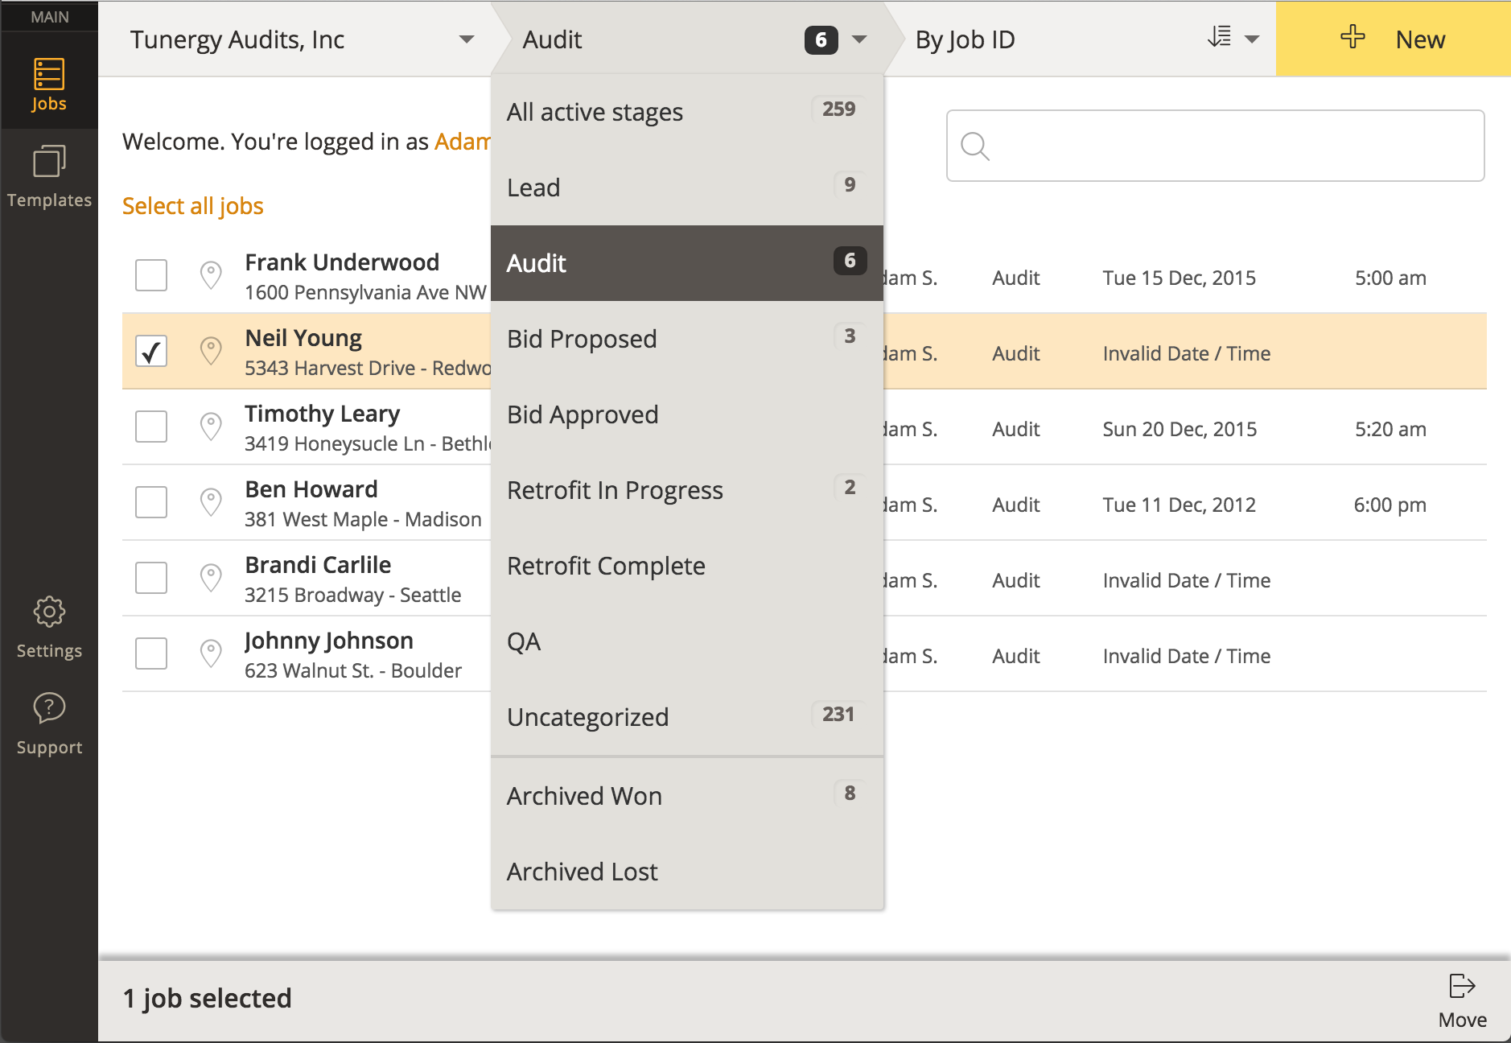The width and height of the screenshot is (1511, 1043).
Task: Focus the job search field
Action: point(1216,146)
